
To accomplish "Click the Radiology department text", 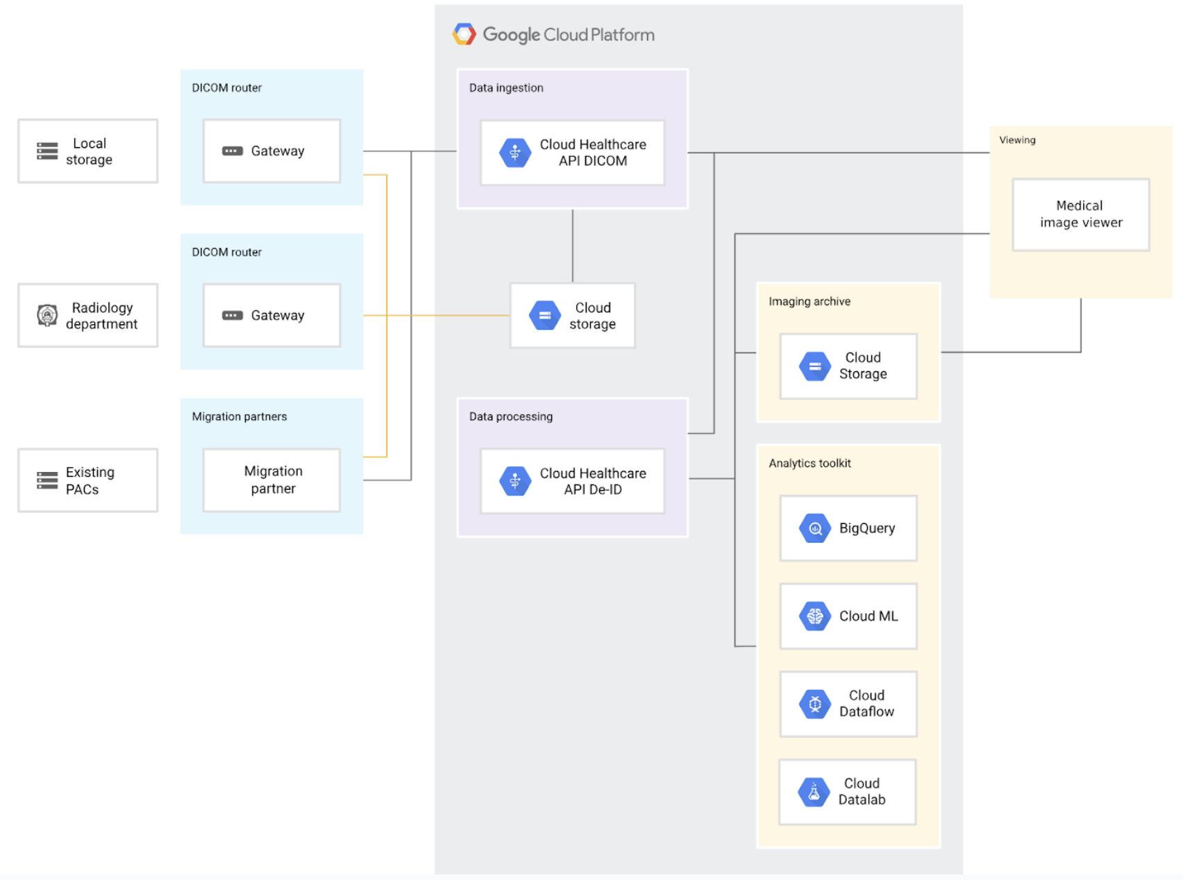I will pyautogui.click(x=102, y=316).
